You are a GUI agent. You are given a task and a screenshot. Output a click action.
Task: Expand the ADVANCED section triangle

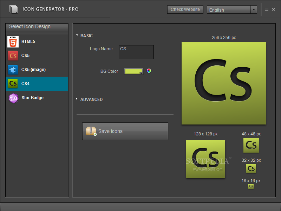tap(77, 99)
